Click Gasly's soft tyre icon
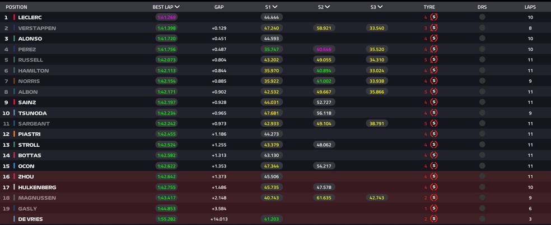Image resolution: width=551 pixels, height=225 pixels. coord(434,208)
